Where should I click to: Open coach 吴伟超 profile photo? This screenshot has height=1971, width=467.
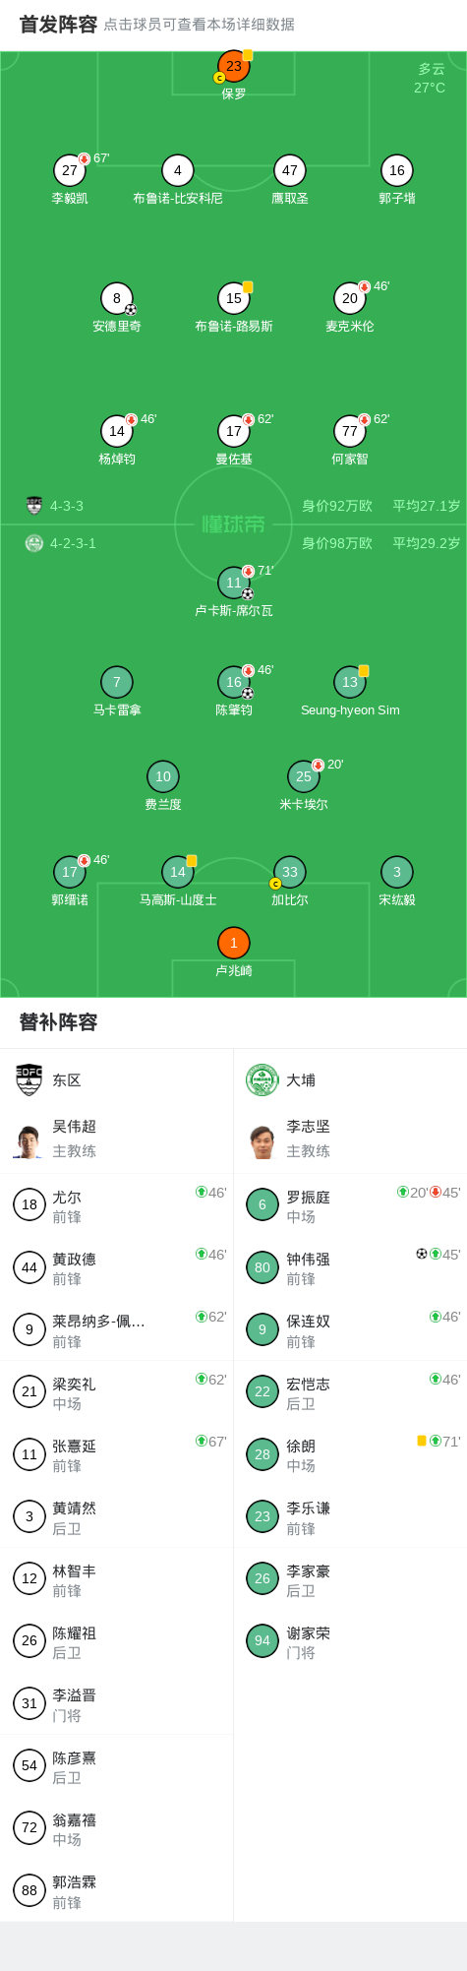click(x=29, y=1139)
